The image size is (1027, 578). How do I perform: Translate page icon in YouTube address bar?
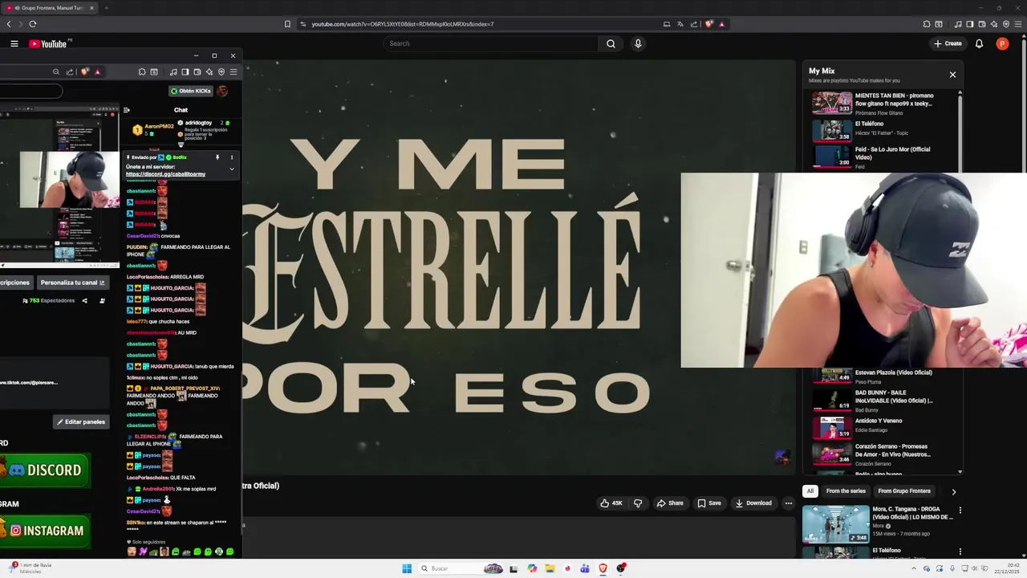point(680,24)
